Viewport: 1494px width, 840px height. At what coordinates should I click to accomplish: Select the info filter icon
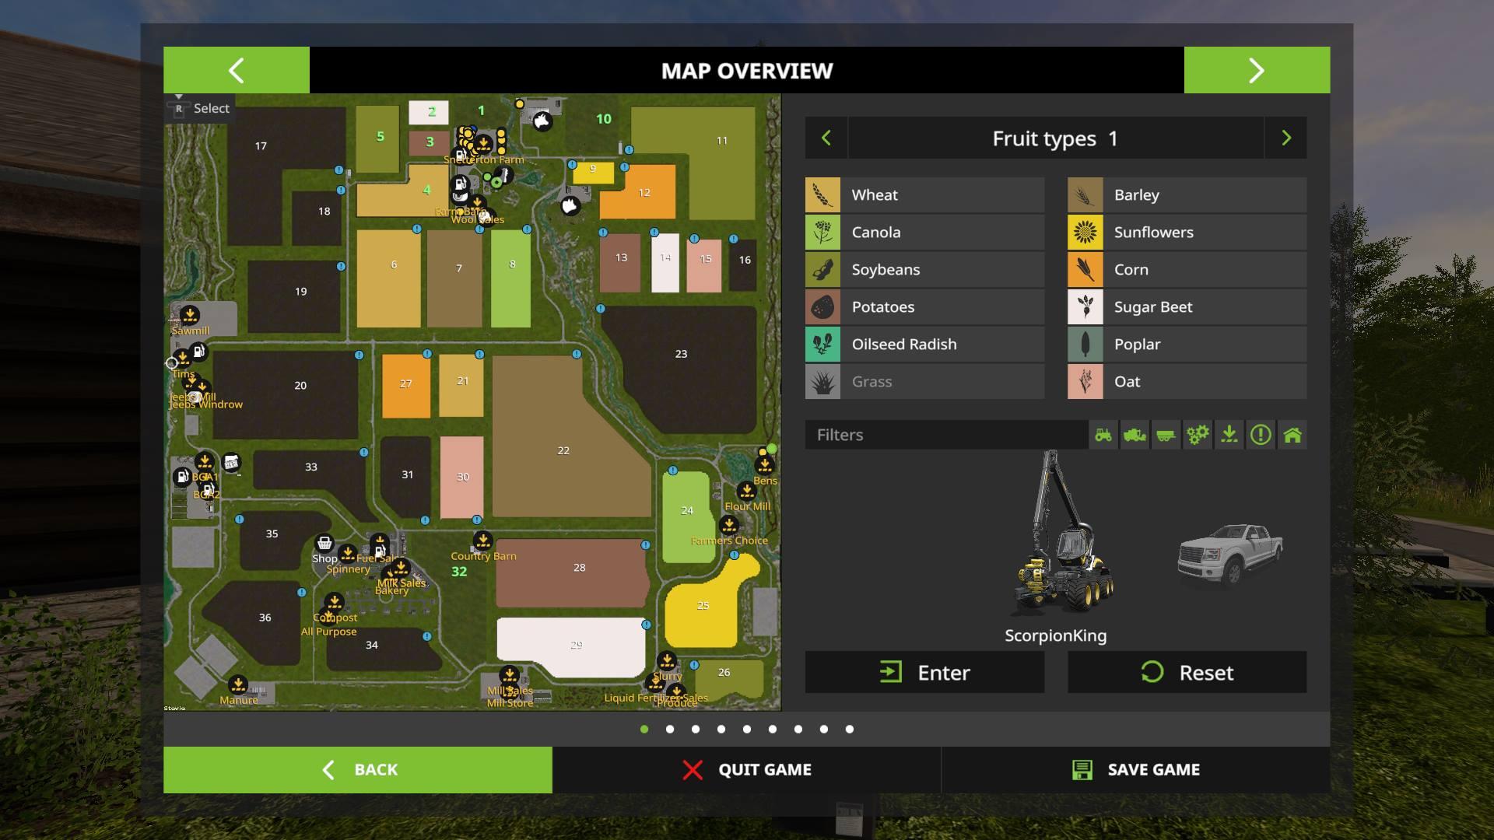click(1260, 434)
